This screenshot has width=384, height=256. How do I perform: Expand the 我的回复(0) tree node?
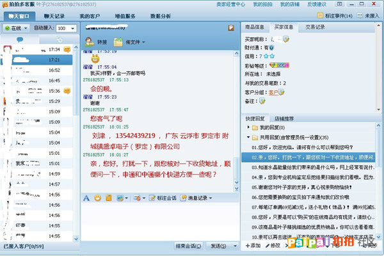[248, 127]
